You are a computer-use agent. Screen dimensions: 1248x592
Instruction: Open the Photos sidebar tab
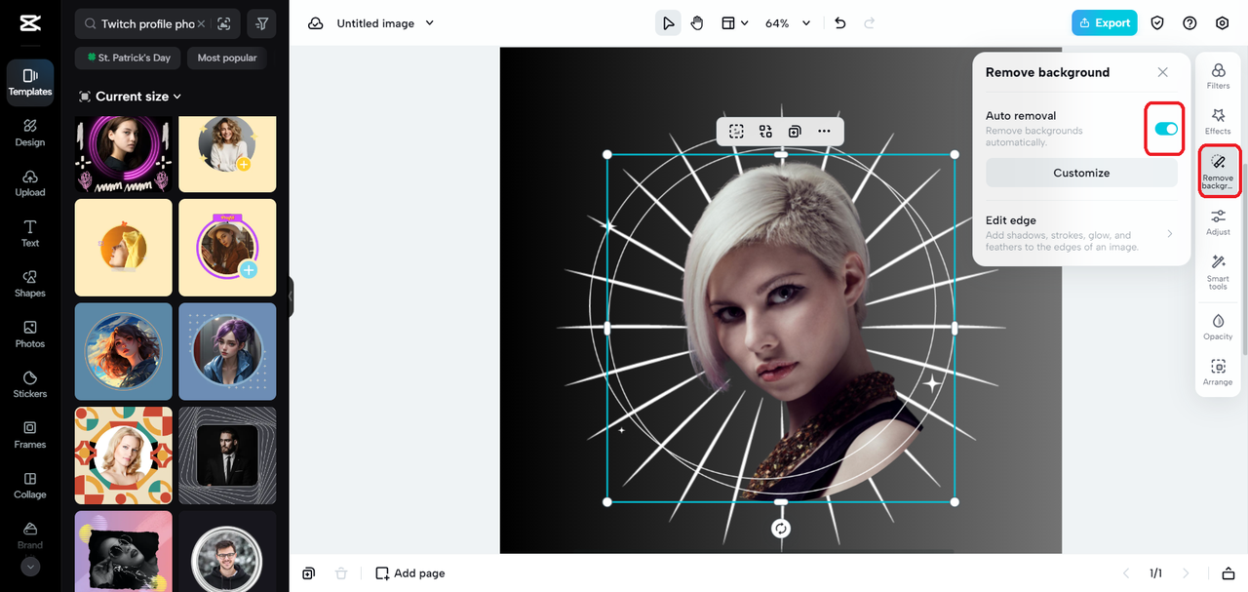pos(30,335)
